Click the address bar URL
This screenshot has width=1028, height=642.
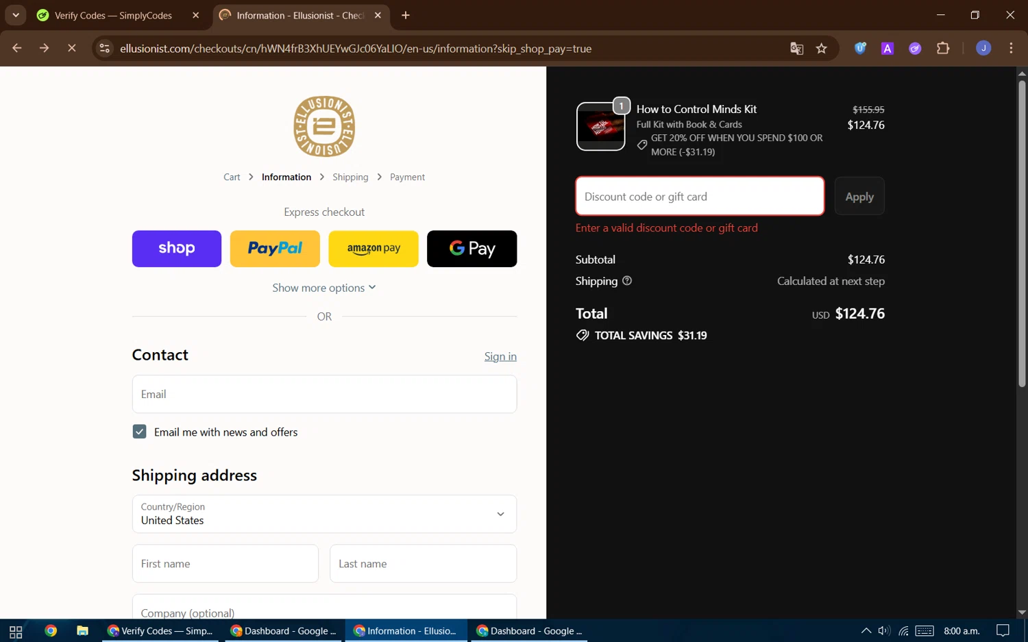[x=356, y=49]
